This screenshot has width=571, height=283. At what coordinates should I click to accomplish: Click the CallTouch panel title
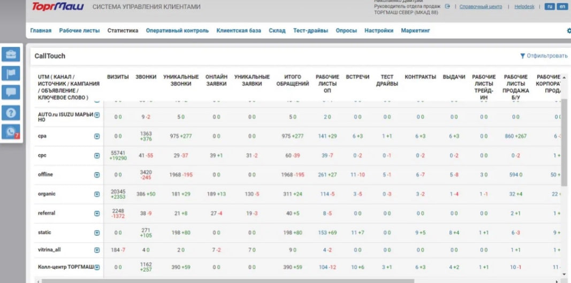tap(50, 56)
